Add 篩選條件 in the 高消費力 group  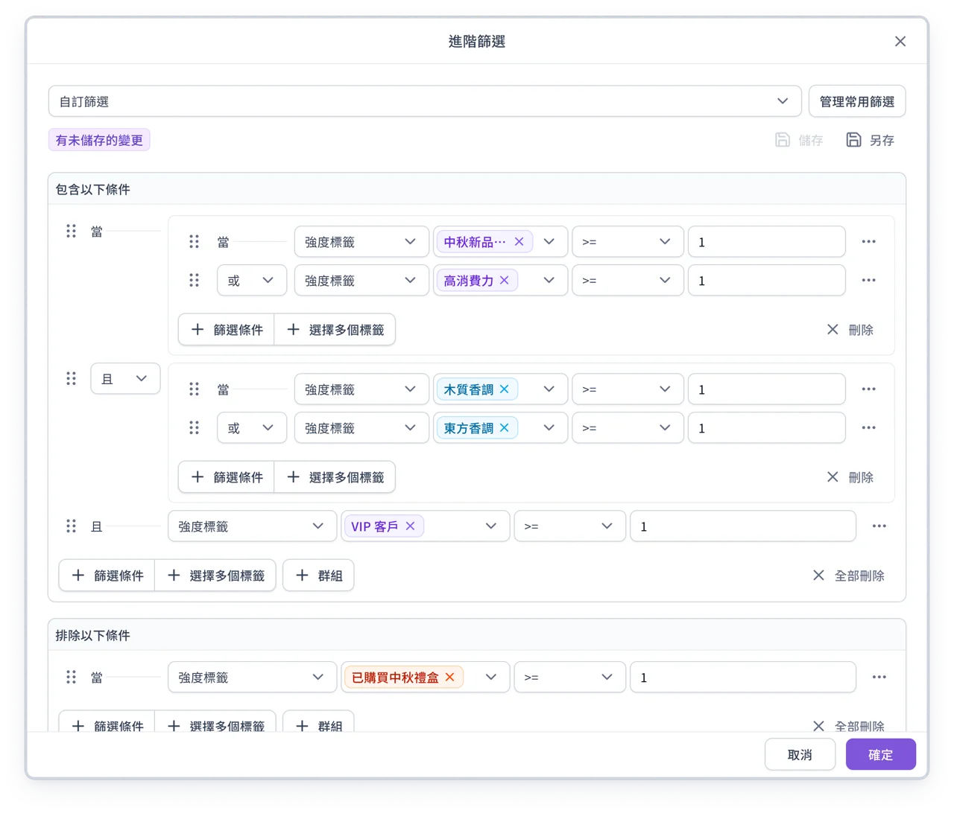[227, 330]
